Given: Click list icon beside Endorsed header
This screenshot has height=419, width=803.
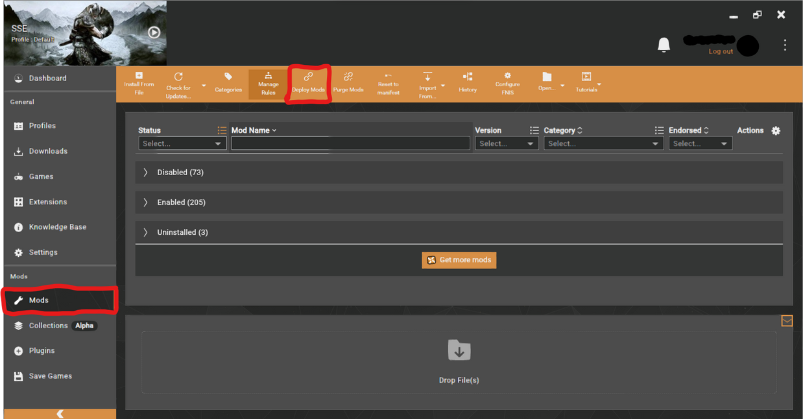Looking at the screenshot, I should 659,130.
